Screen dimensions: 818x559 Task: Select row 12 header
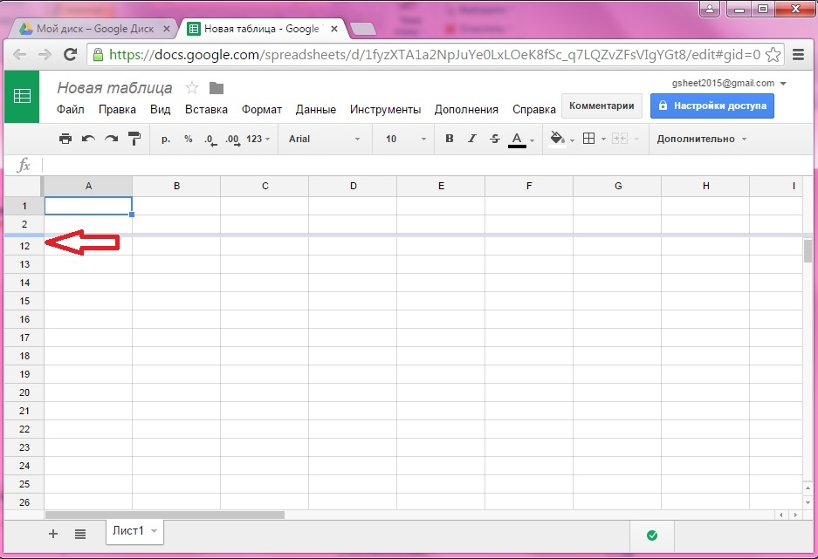point(24,246)
